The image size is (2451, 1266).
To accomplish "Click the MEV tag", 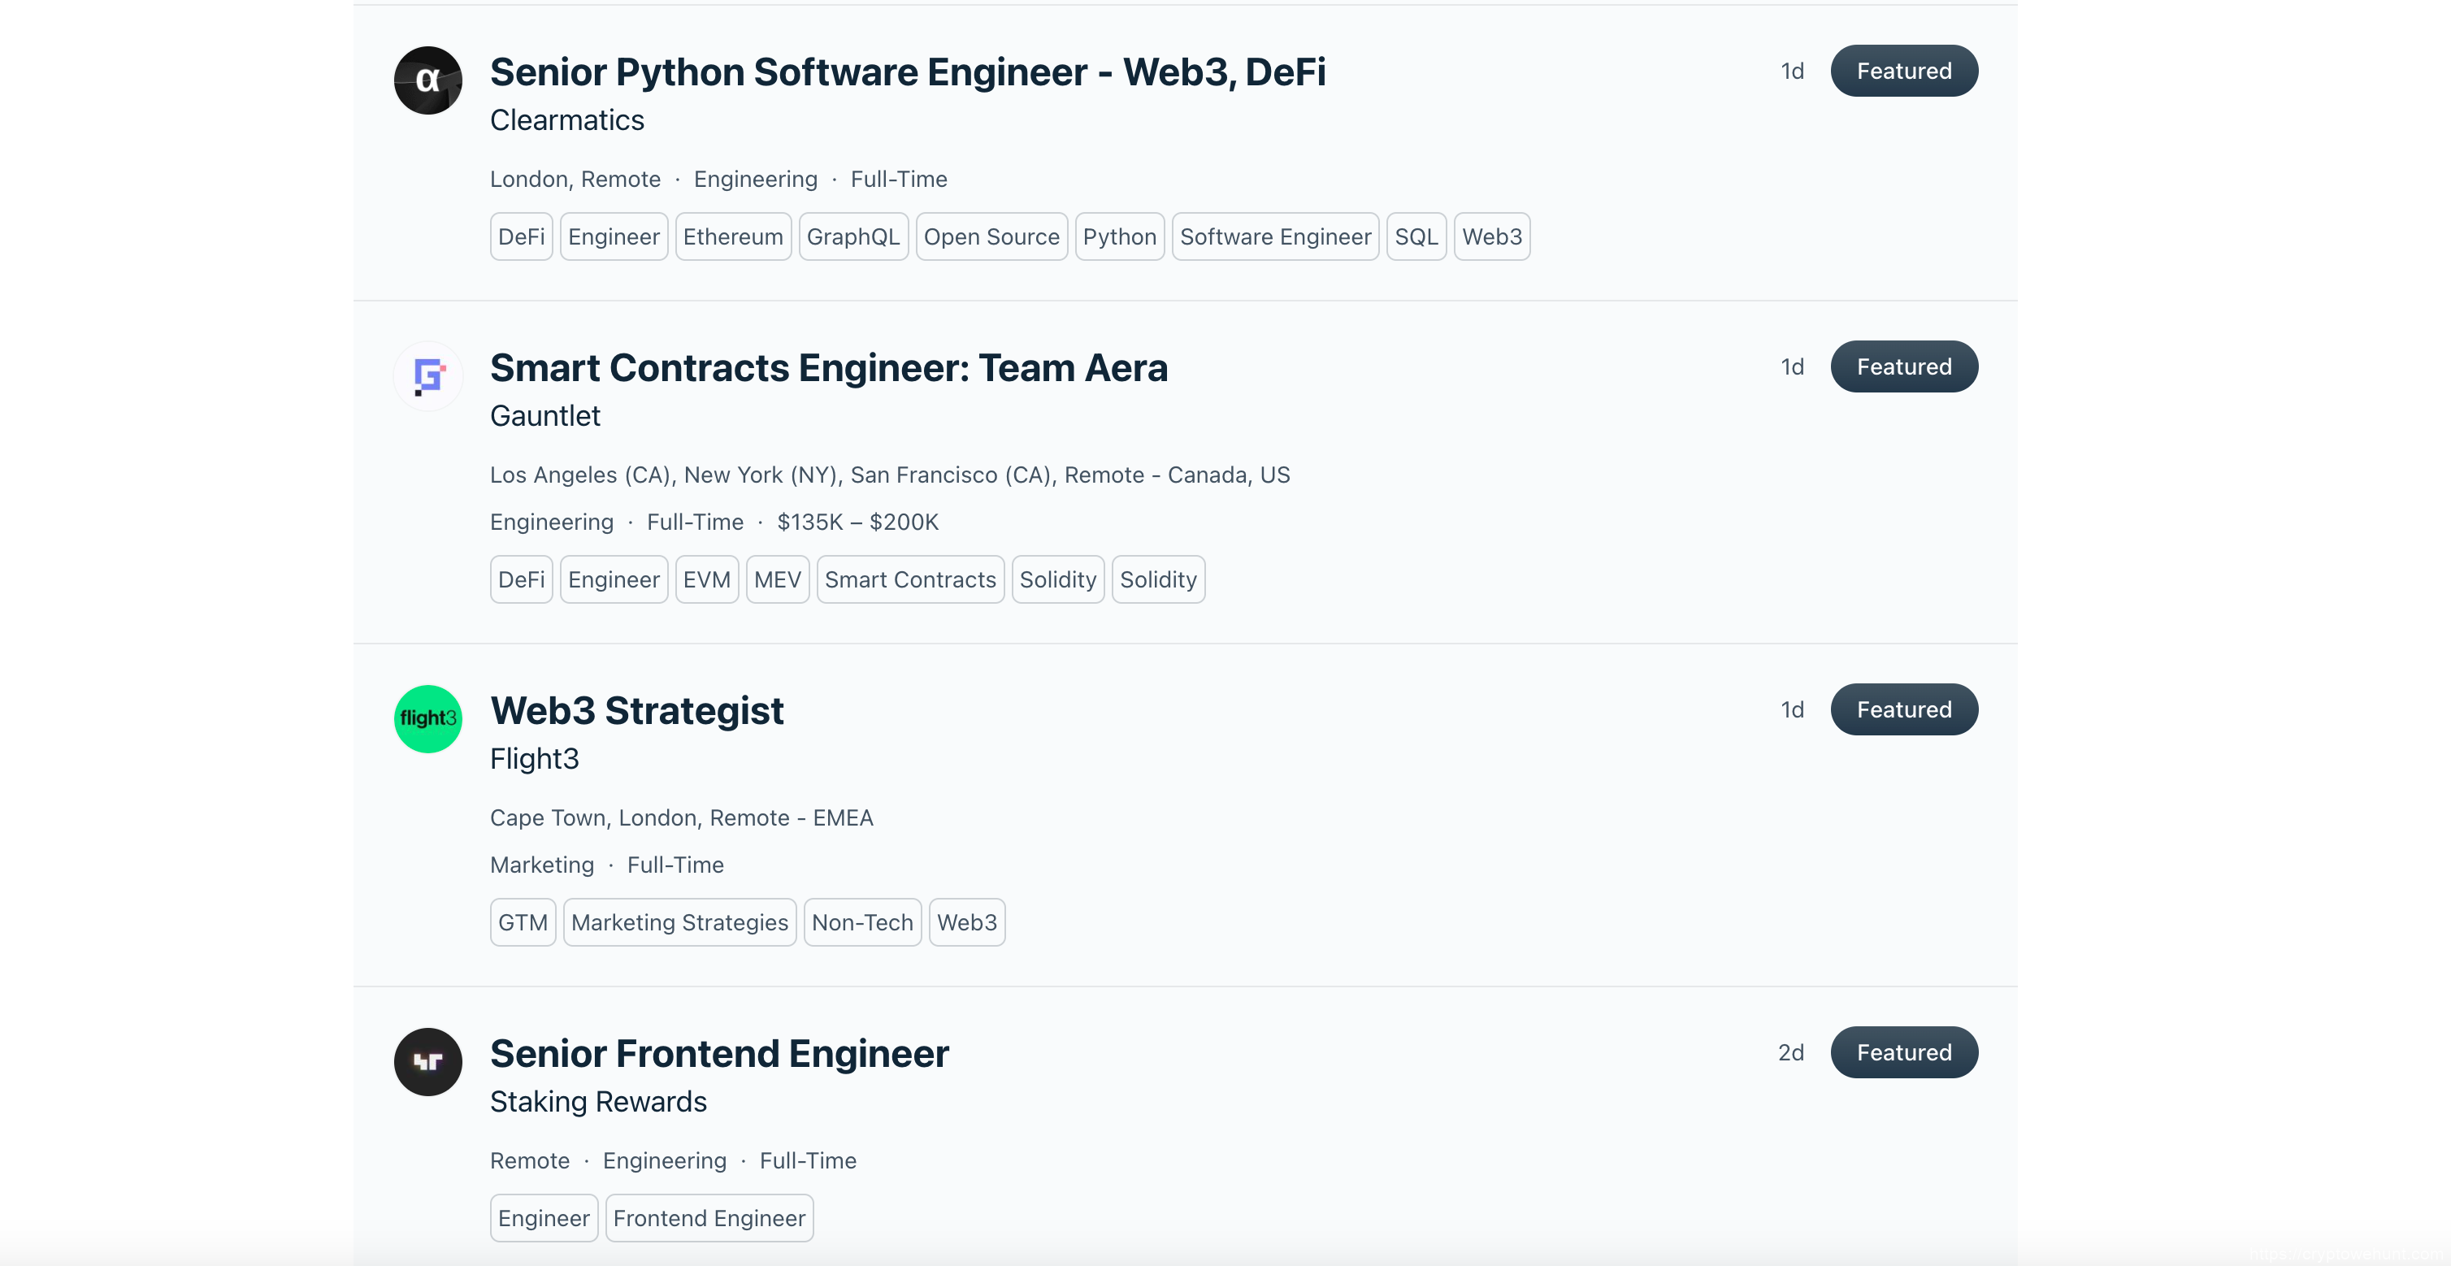I will [776, 580].
